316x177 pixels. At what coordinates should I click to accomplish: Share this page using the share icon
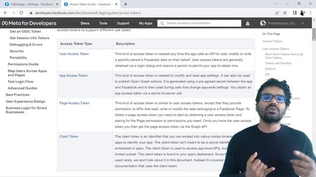pyautogui.click(x=277, y=13)
